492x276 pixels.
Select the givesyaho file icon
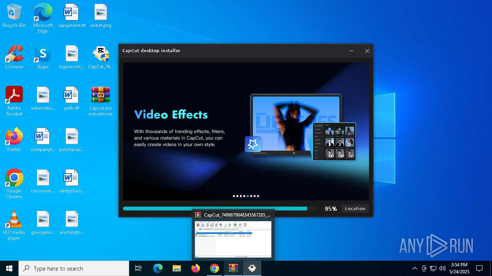[x=43, y=223]
